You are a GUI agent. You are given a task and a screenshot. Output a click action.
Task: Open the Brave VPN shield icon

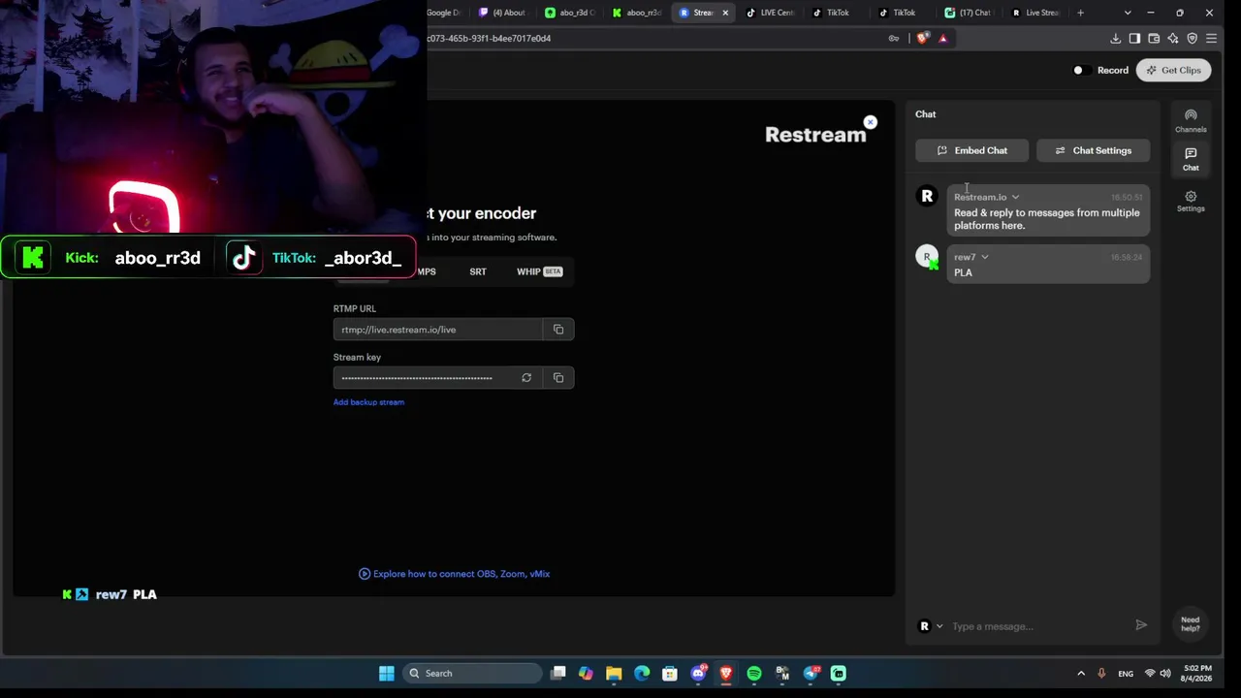(x=1193, y=38)
